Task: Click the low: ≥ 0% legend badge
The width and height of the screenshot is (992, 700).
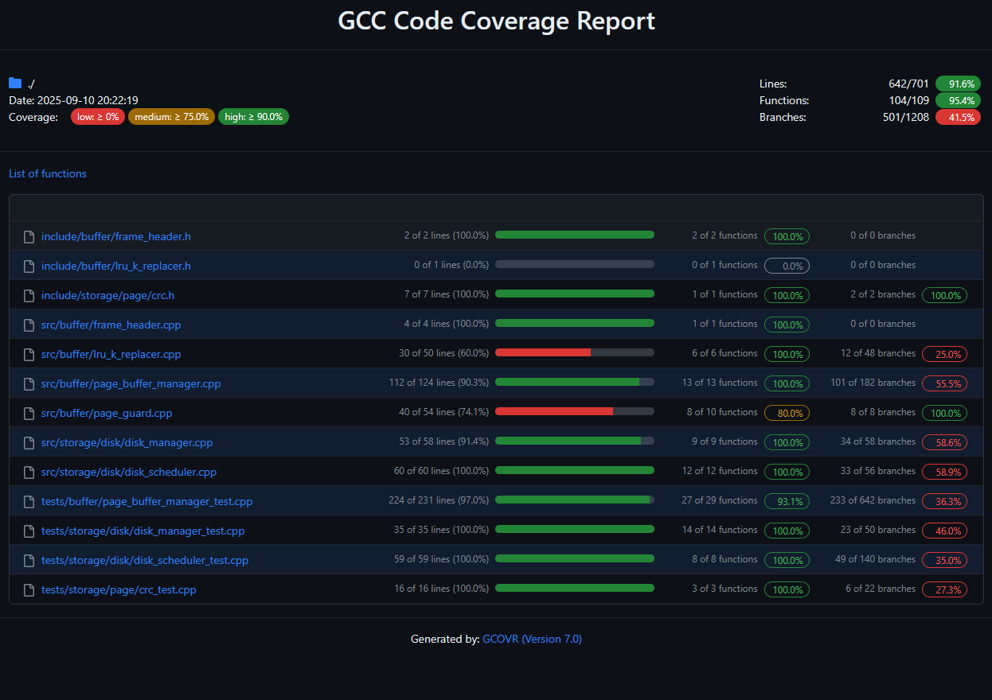Action: (x=97, y=116)
